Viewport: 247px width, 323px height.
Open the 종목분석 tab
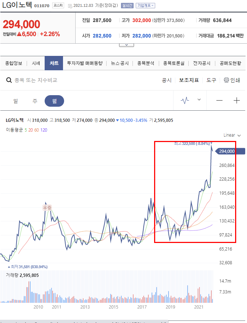[x=146, y=63]
